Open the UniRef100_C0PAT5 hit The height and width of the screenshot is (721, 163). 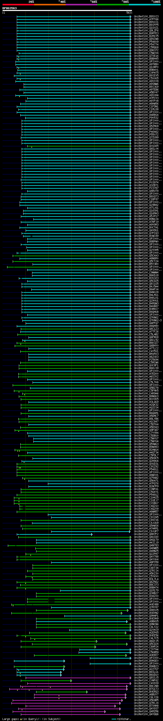point(146,73)
